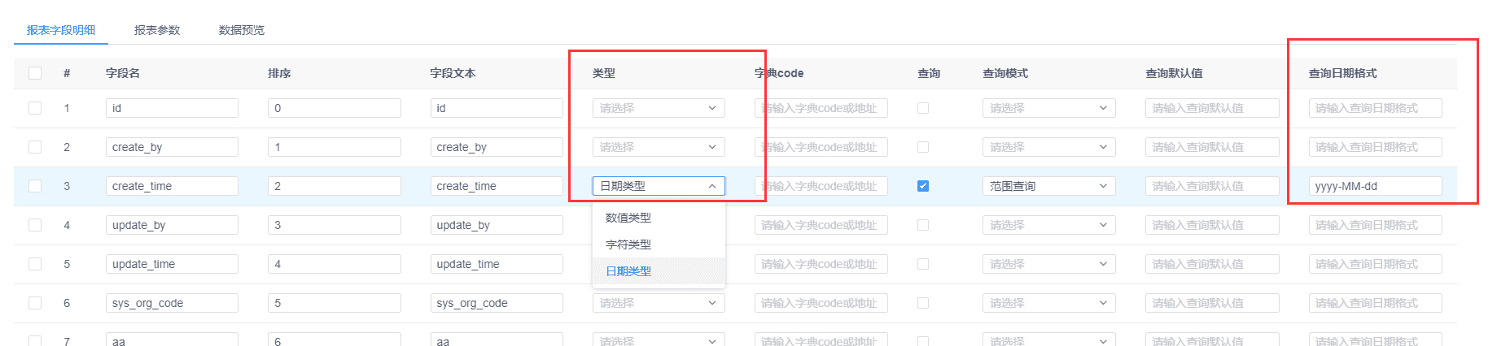Image resolution: width=1510 pixels, height=346 pixels.
Task: Open the 数据预览 tab
Action: (x=242, y=30)
